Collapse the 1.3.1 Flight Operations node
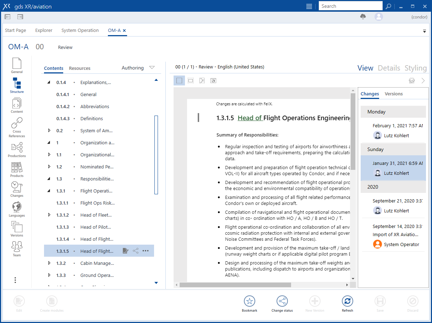Screen dimensions: 432x323 click(49, 191)
